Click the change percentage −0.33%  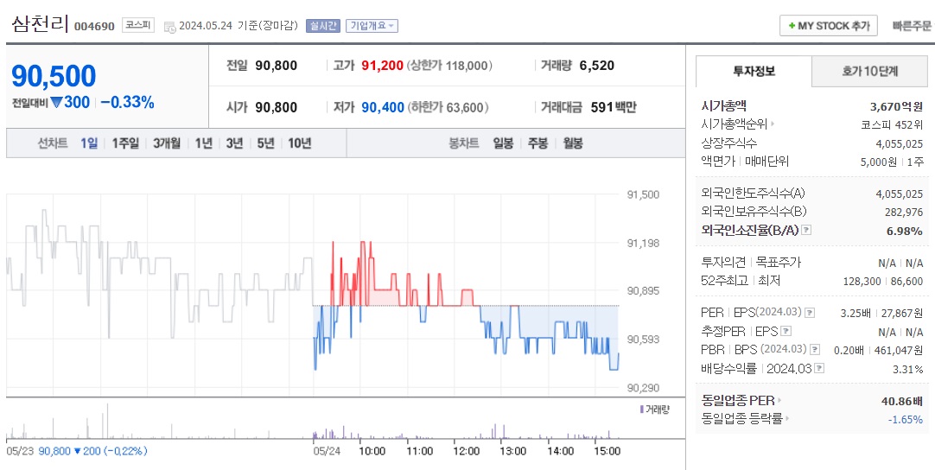(x=127, y=103)
